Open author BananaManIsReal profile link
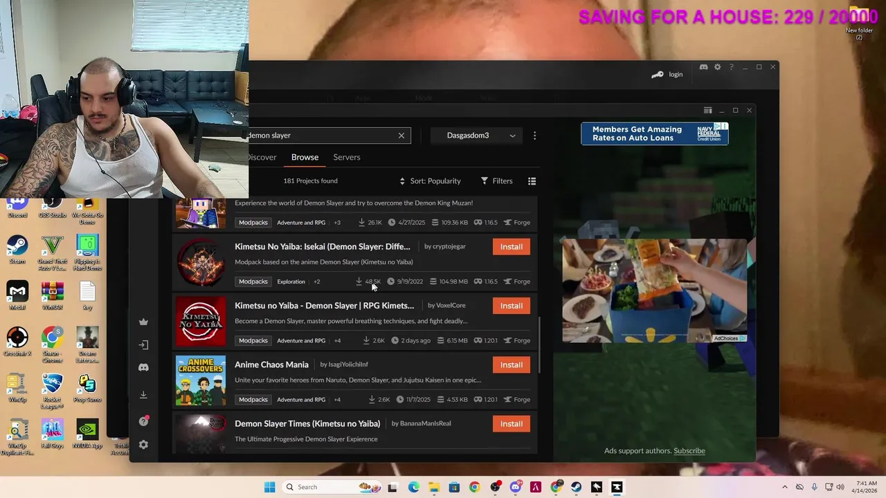The height and width of the screenshot is (498, 886). click(425, 423)
